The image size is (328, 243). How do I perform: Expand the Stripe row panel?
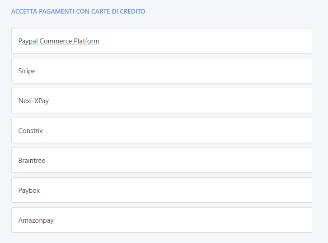pos(181,71)
